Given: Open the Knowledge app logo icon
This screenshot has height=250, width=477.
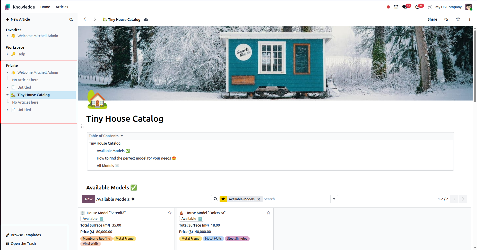Looking at the screenshot, I should pos(7,7).
